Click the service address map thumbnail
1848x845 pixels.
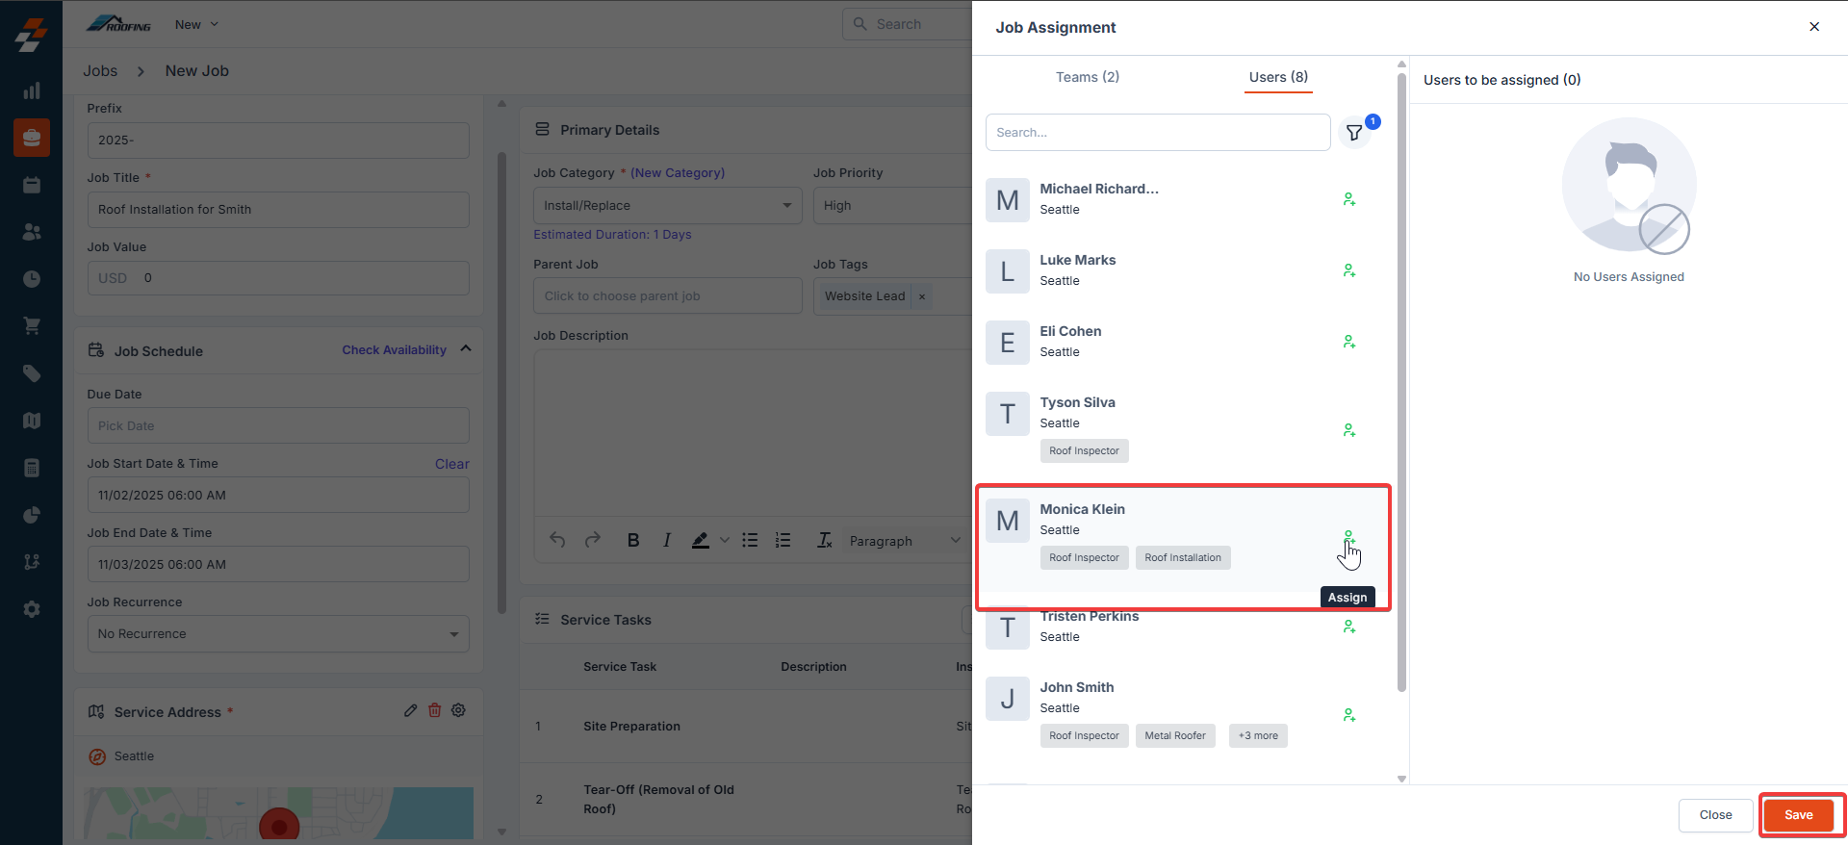(x=279, y=813)
